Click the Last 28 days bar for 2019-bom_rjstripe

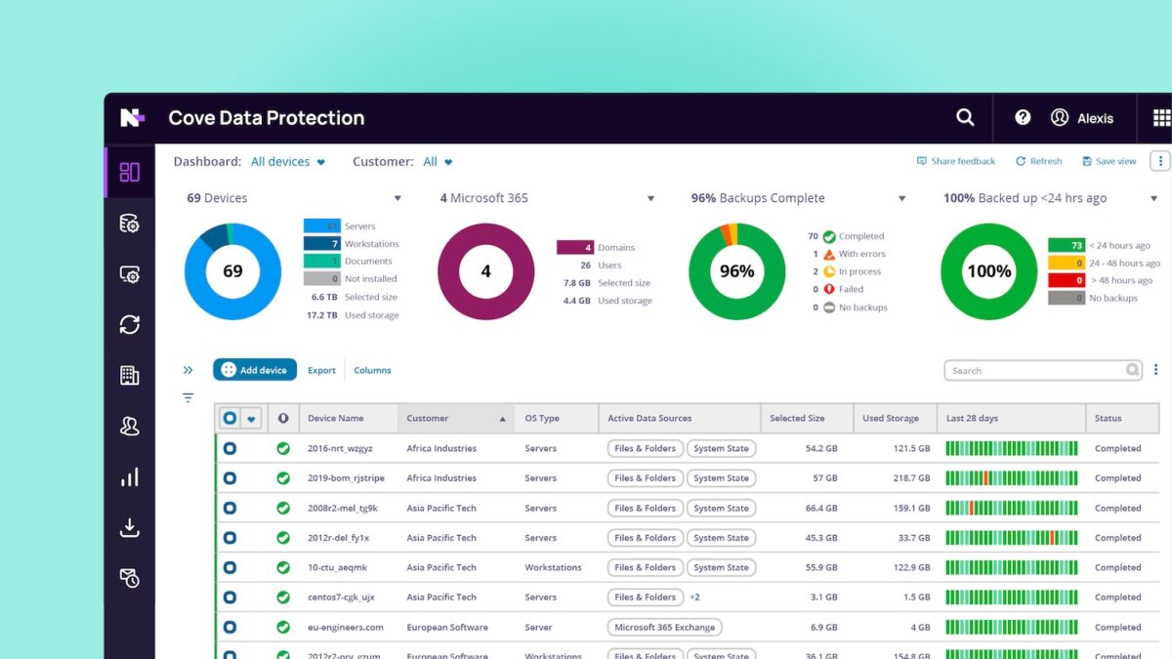[x=1012, y=478]
